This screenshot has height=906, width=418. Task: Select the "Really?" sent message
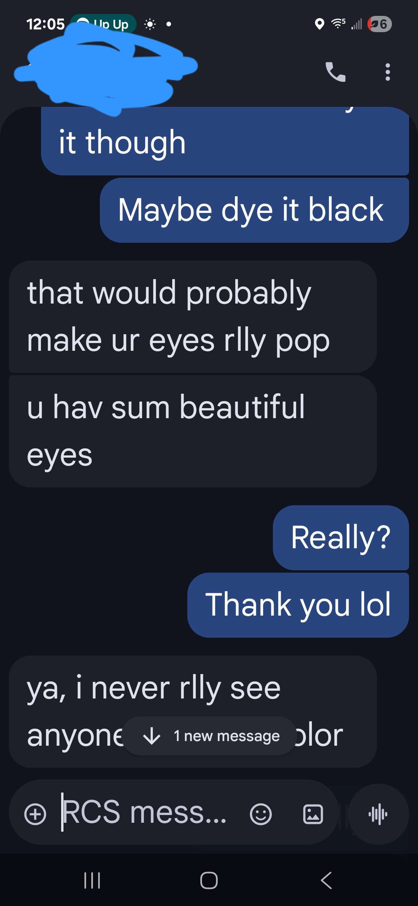tap(341, 537)
